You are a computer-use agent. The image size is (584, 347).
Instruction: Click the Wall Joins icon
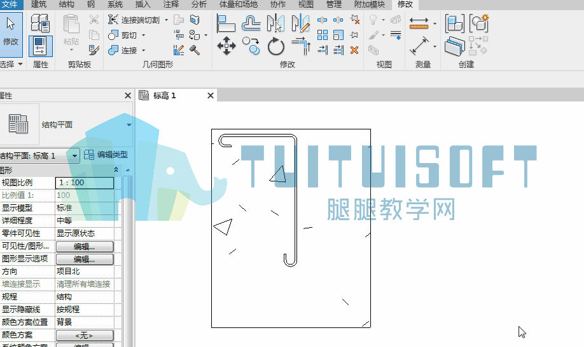pos(179,35)
